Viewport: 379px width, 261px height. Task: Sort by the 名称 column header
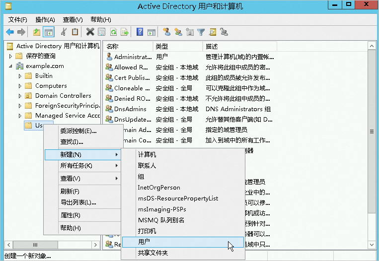point(128,46)
